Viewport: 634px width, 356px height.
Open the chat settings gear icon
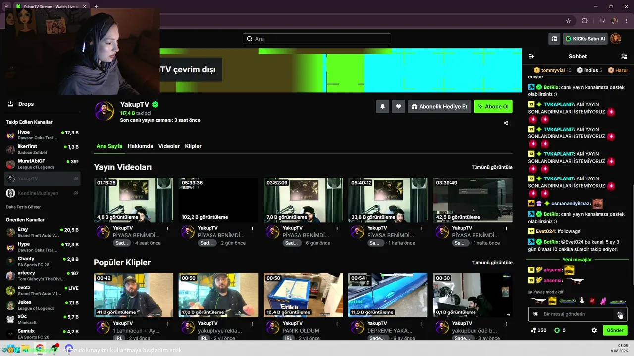594,330
